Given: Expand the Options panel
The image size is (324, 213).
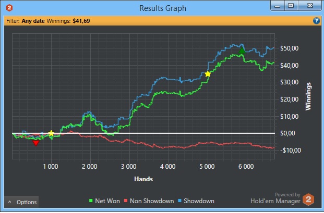Looking at the screenshot, I should coord(21,202).
